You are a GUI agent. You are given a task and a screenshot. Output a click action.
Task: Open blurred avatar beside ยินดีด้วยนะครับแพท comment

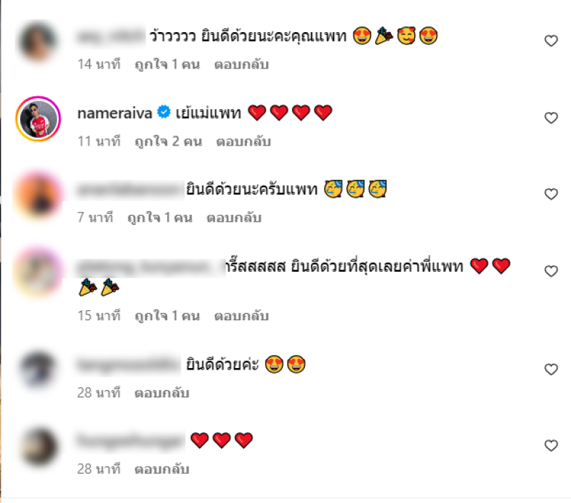(x=38, y=195)
